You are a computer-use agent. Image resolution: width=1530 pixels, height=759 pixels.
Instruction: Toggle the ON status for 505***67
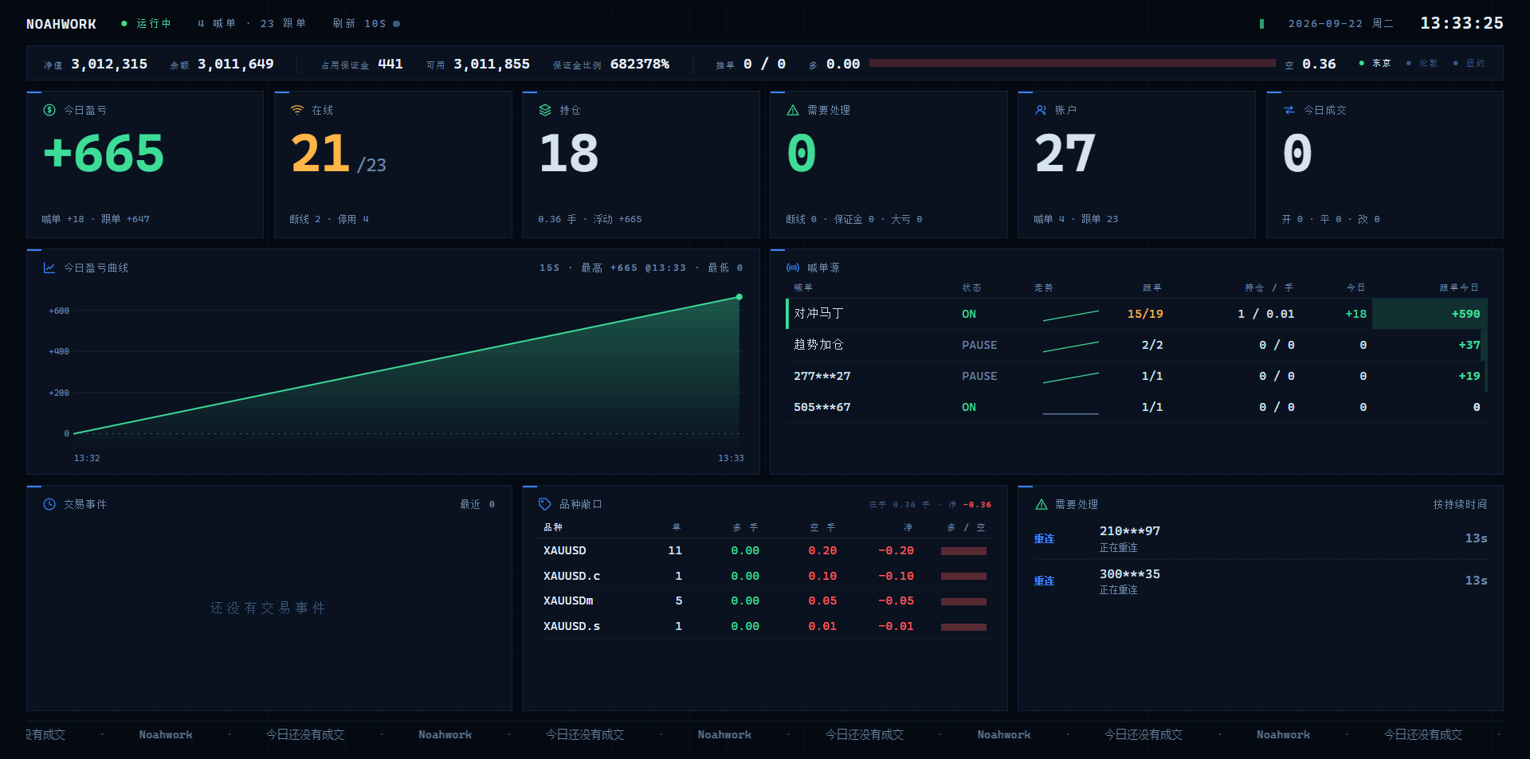pos(969,407)
